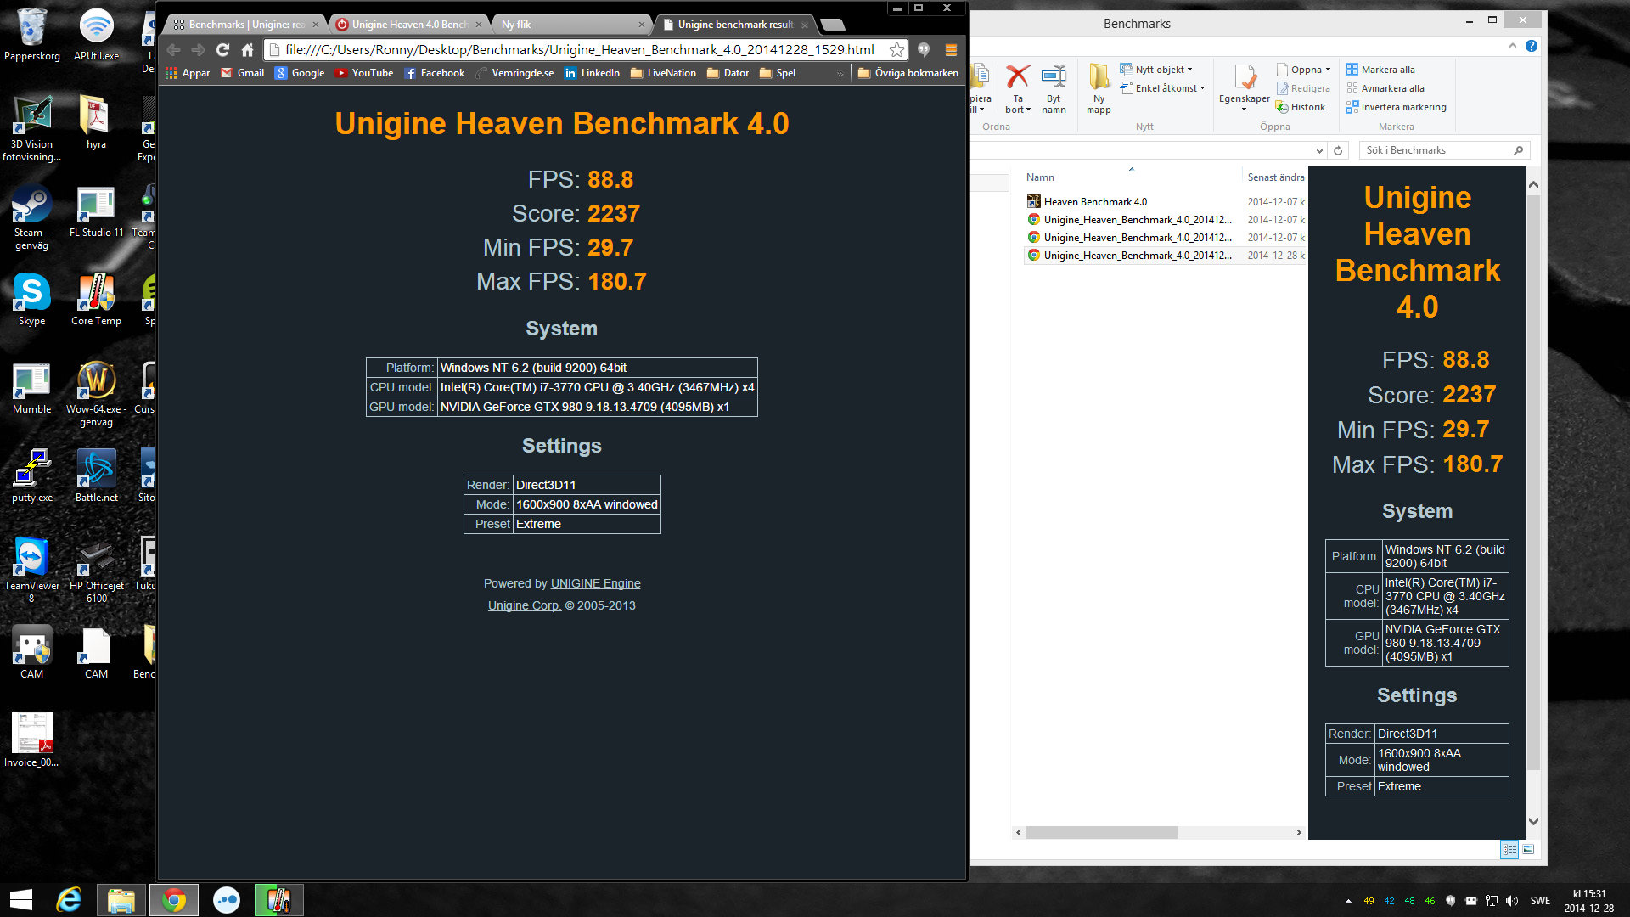Show hidden system tray icons arrow

coord(1348,901)
